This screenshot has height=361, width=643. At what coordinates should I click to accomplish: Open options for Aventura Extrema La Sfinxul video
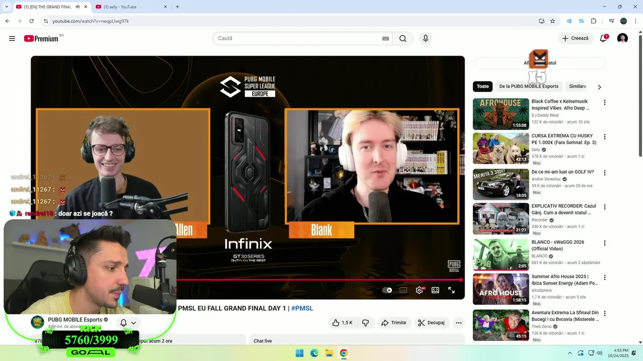point(604,313)
